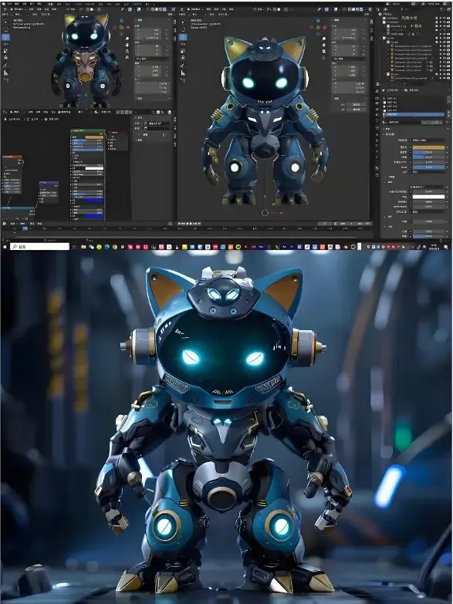Image resolution: width=453 pixels, height=604 pixels.
Task: Open node editor's editor type dropdown
Action: (x=5, y=112)
